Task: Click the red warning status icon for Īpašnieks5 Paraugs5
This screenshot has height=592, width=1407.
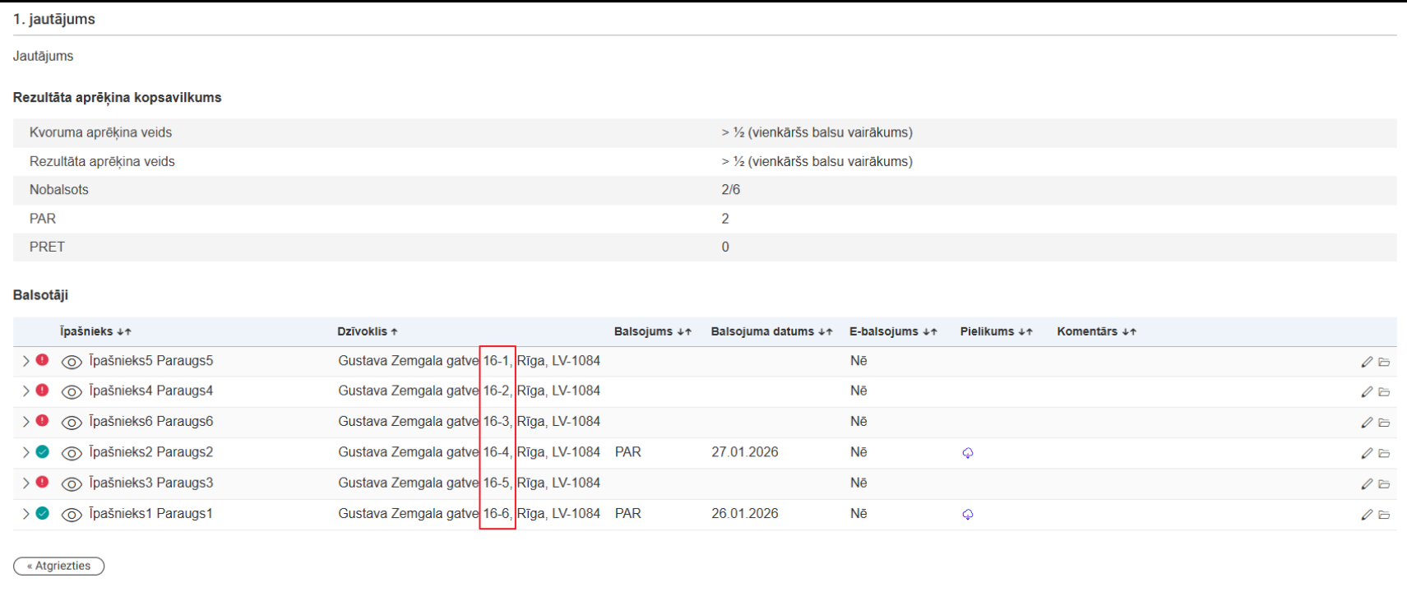Action: 43,360
